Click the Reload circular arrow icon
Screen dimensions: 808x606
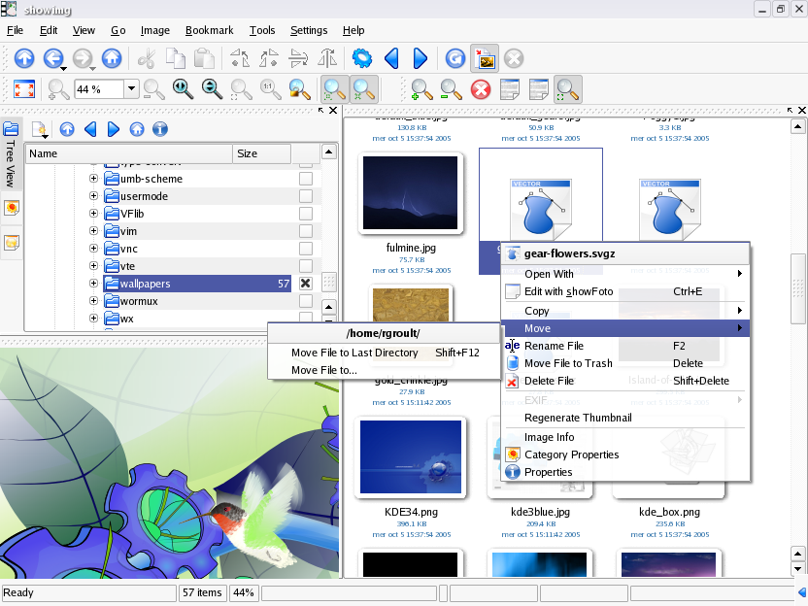click(x=455, y=58)
